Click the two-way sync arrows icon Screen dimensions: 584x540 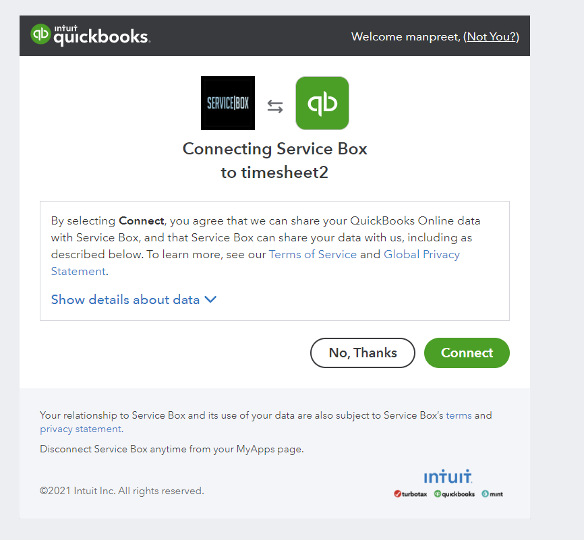pos(275,107)
